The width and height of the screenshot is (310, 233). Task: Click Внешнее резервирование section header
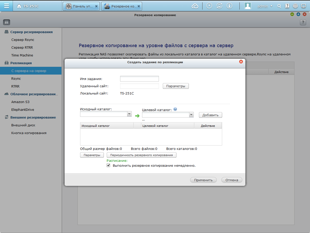[x=33, y=117]
